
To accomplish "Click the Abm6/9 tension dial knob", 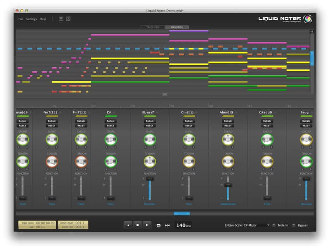I will (x=228, y=162).
